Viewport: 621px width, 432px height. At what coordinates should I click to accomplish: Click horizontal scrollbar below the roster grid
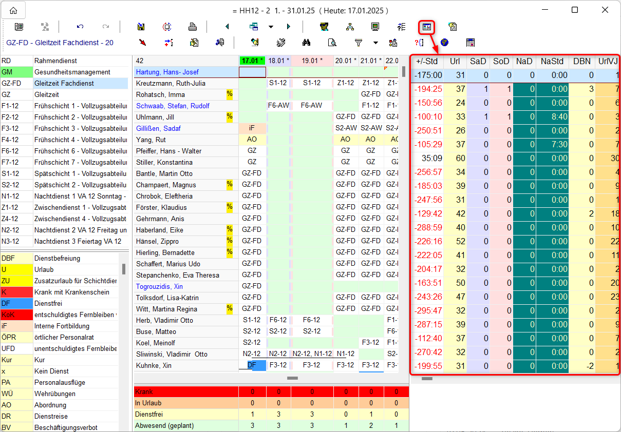(x=292, y=378)
